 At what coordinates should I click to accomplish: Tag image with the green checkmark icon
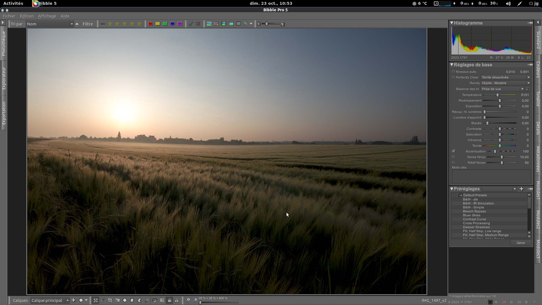point(191,24)
